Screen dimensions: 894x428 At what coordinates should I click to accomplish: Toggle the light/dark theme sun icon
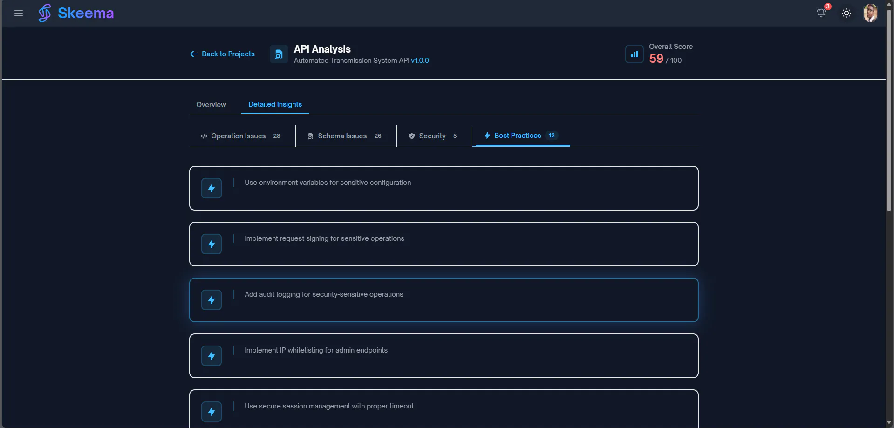[x=846, y=13]
